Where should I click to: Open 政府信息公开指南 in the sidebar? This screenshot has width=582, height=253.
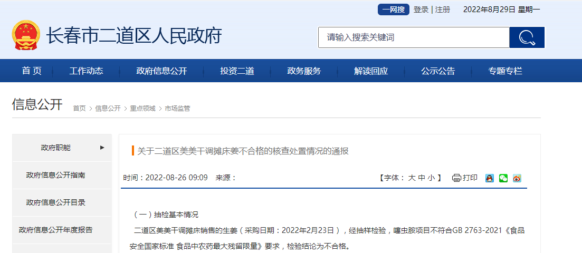click(x=56, y=175)
